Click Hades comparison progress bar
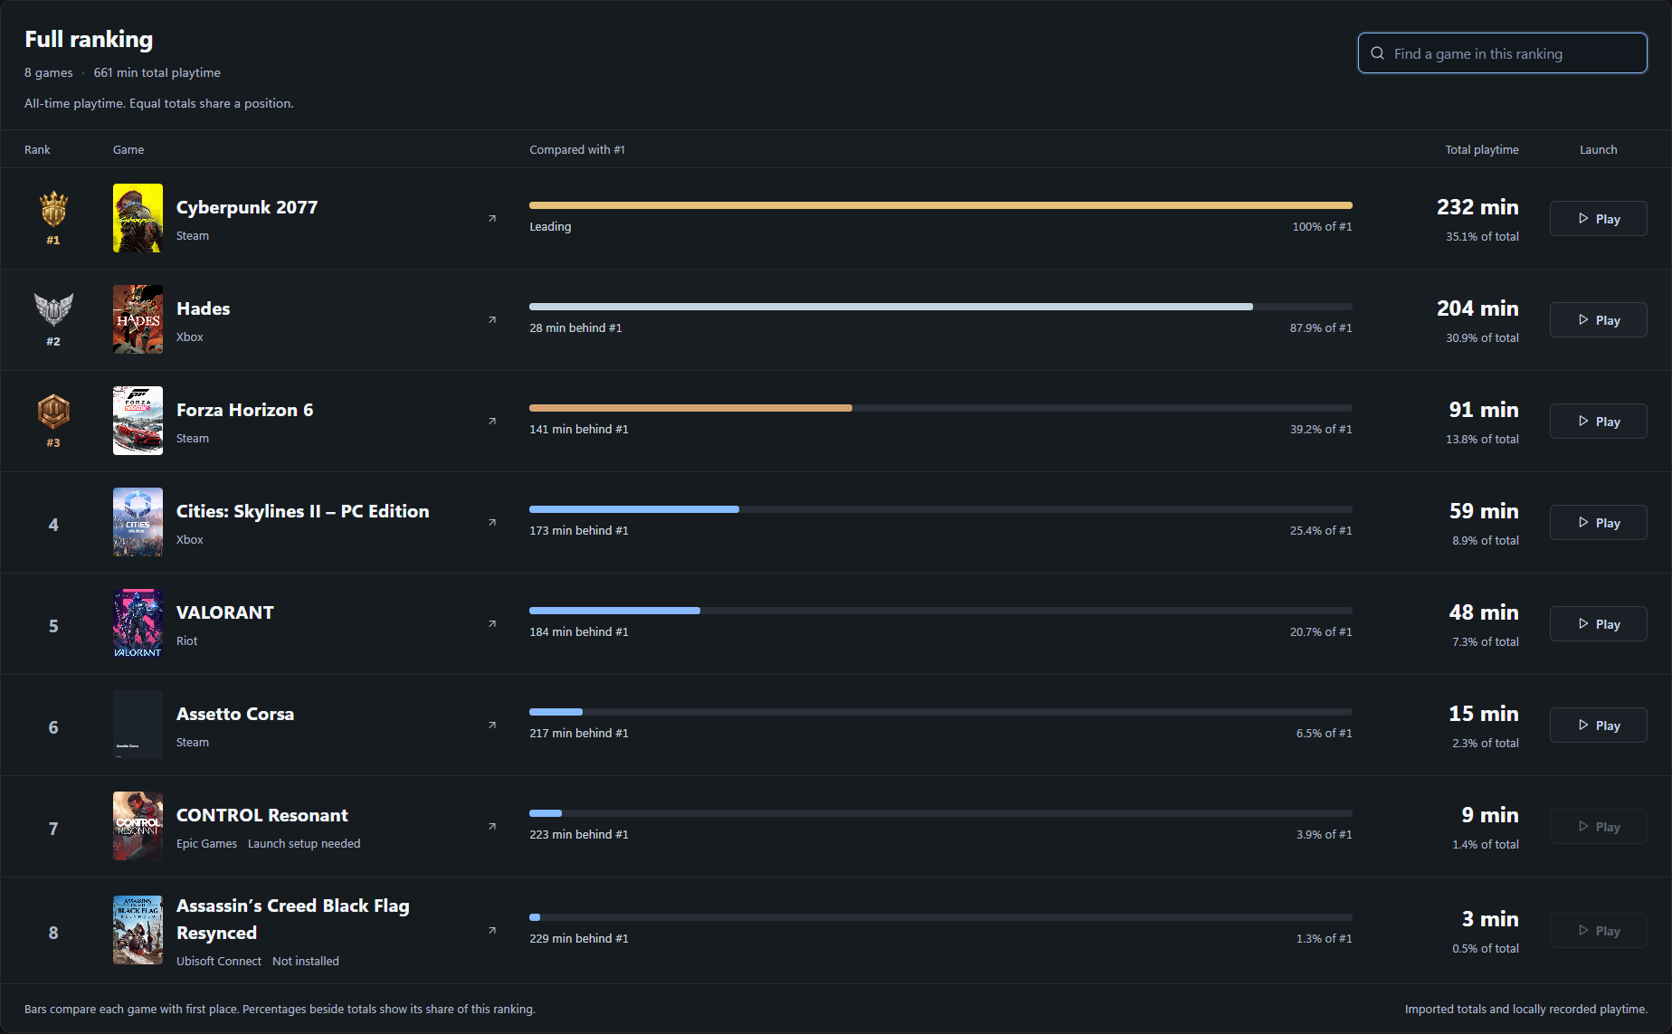Image resolution: width=1672 pixels, height=1034 pixels. pos(941,307)
